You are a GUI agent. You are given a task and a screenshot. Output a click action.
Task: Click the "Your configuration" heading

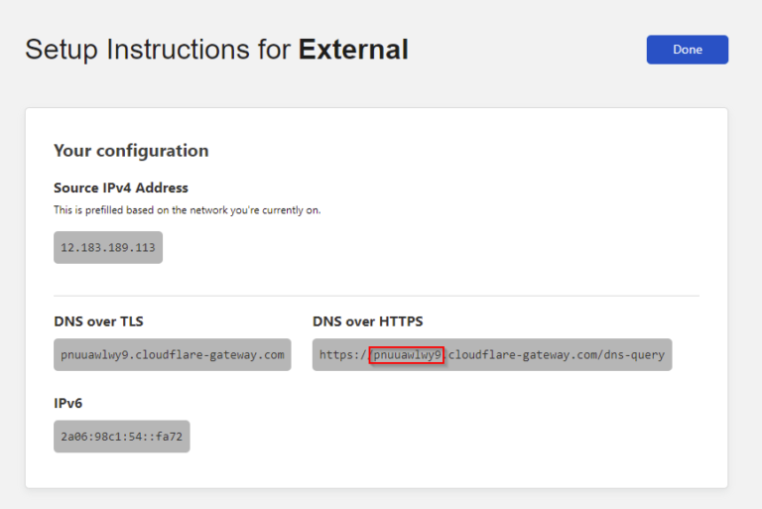(x=131, y=151)
